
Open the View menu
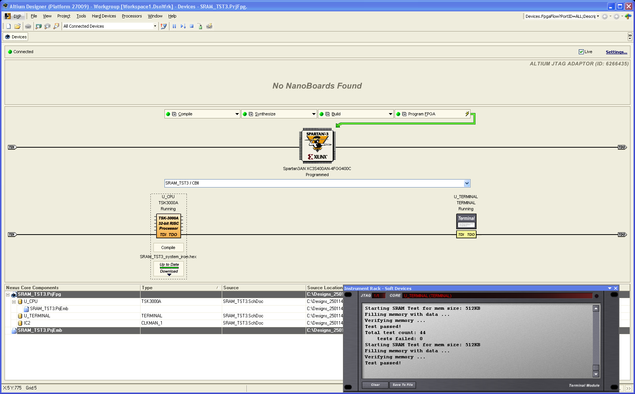47,16
